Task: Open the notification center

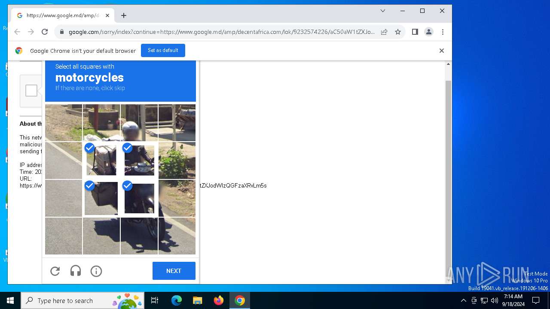Action: [x=536, y=300]
